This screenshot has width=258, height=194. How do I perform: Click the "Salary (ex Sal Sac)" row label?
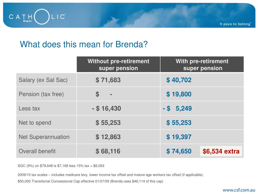[43, 80]
